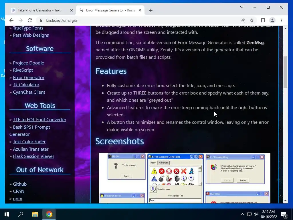Screen dimensions: 293x220
Task: Open File Explorer from the taskbar
Action: pos(35,214)
